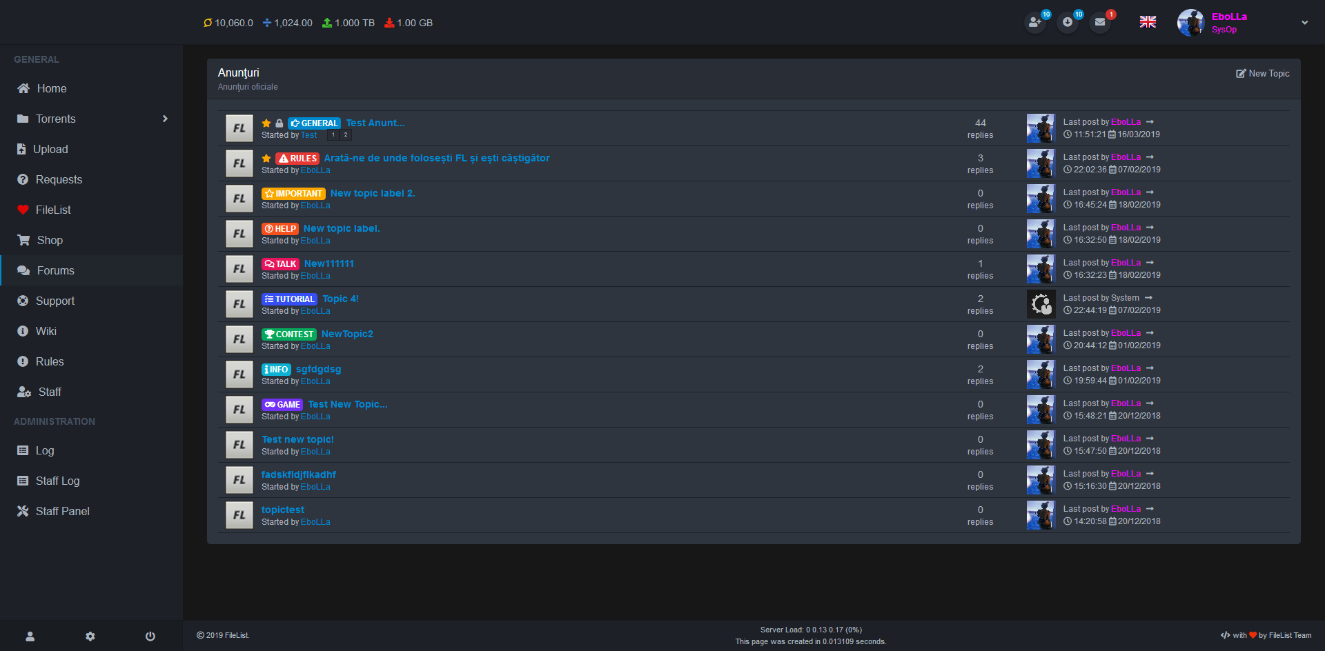The image size is (1325, 651).
Task: Expand the Torrents submenu chevron
Action: pos(165,119)
